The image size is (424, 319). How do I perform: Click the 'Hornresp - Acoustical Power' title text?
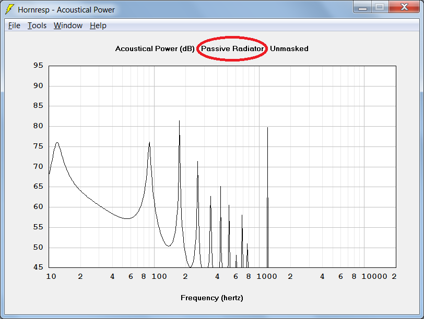(x=66, y=10)
